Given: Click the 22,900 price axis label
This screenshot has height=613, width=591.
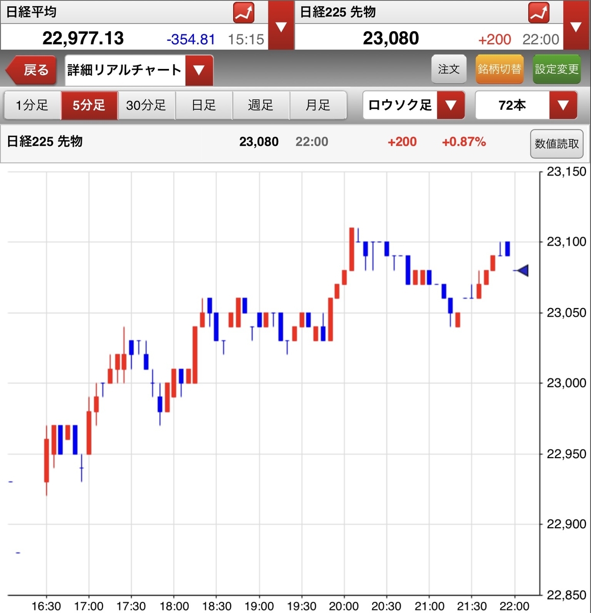Looking at the screenshot, I should point(567,524).
